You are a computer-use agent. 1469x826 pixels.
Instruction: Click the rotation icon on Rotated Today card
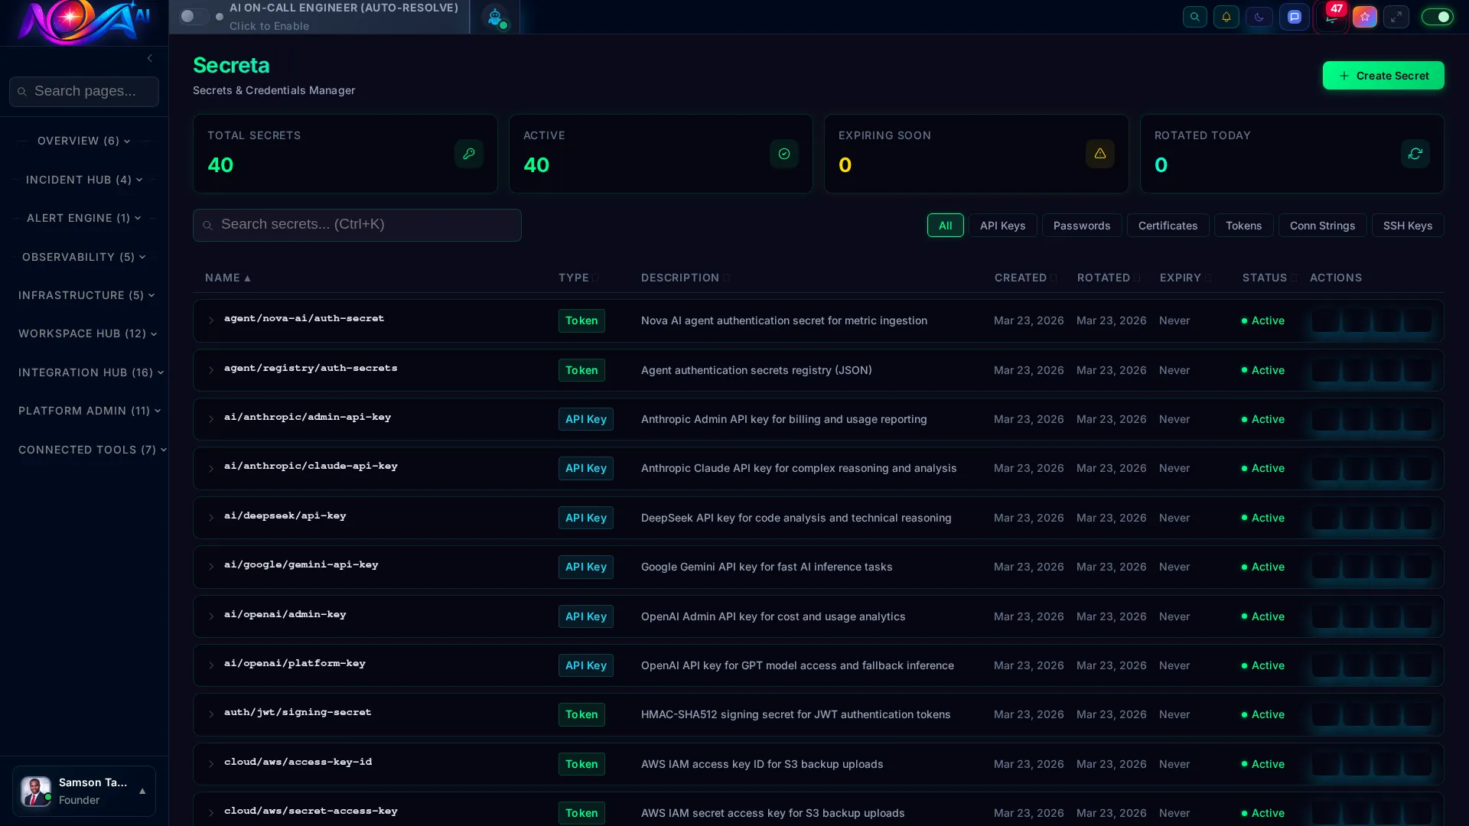(x=1415, y=154)
